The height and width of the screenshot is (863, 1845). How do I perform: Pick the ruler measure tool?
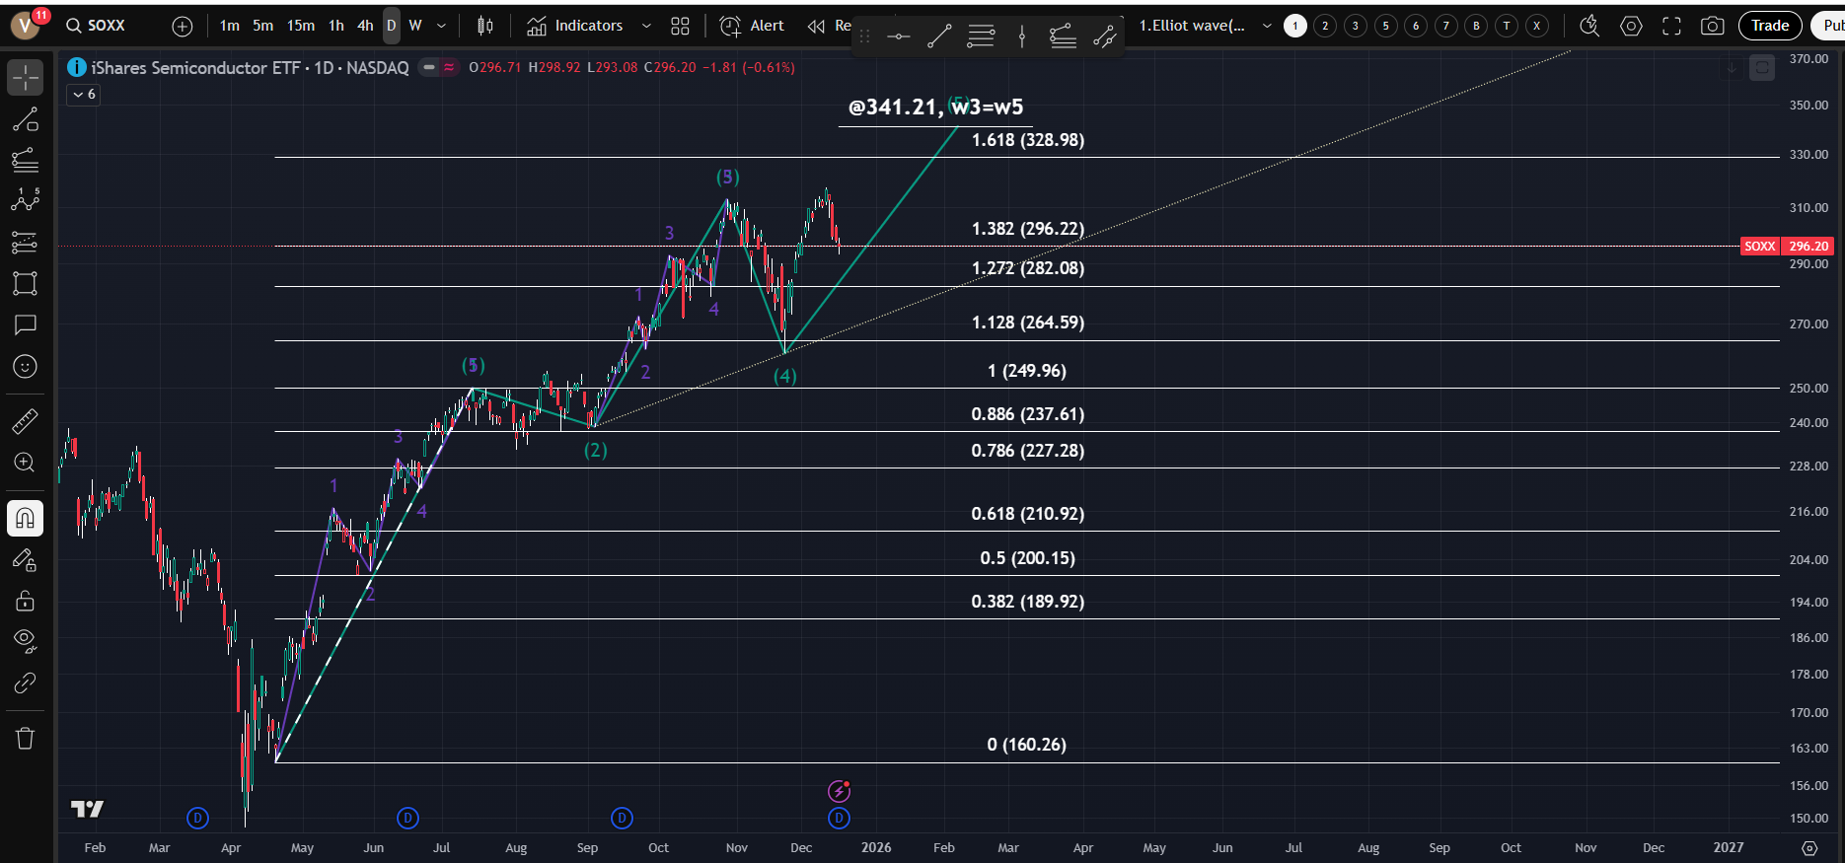[26, 421]
